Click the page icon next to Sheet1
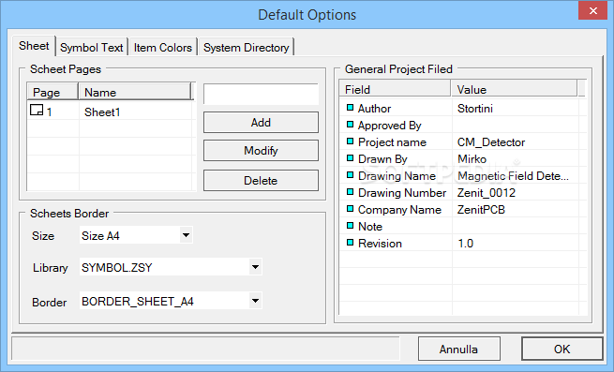The width and height of the screenshot is (614, 372). tap(37, 110)
